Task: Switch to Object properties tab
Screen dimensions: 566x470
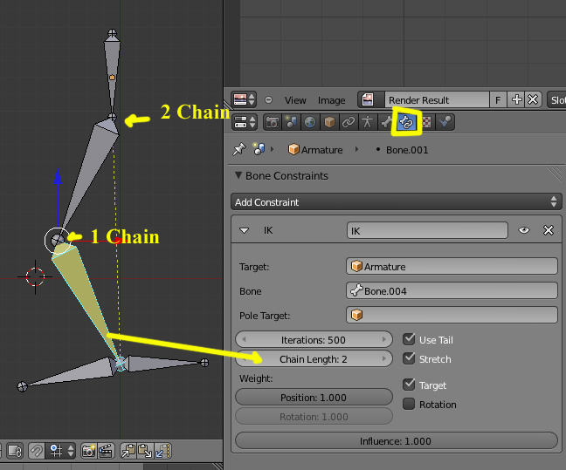Action: pyautogui.click(x=328, y=122)
